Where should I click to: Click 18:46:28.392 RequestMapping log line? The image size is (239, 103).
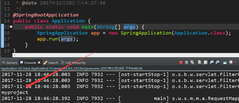(x=120, y=98)
